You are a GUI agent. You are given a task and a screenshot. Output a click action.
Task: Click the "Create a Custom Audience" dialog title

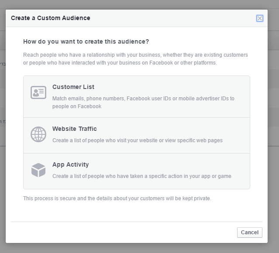pos(51,18)
